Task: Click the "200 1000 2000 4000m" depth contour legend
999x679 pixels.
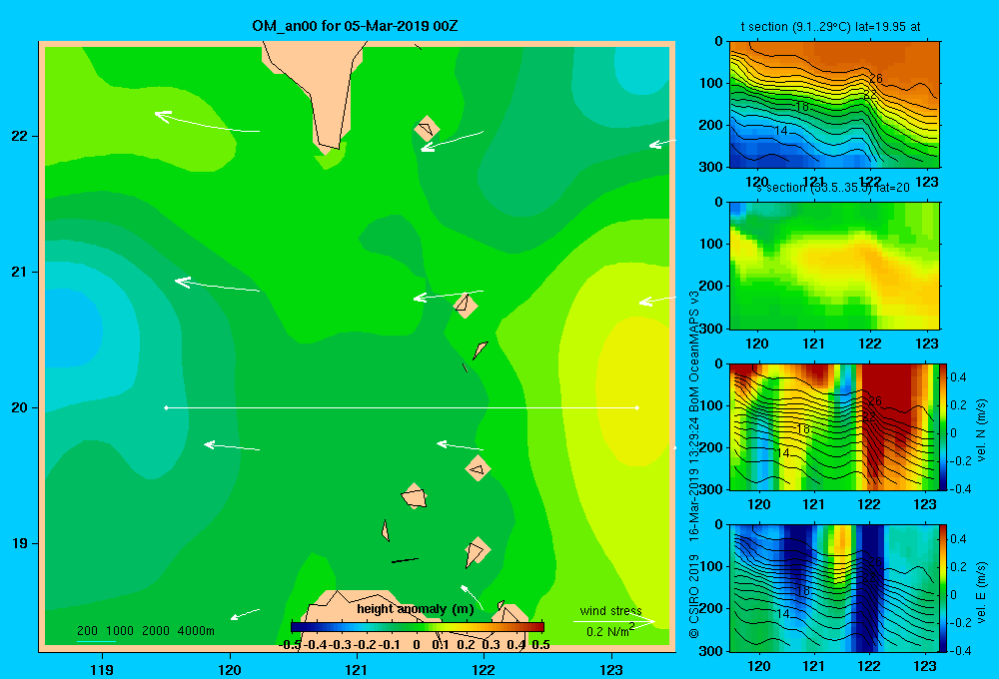Action: (x=146, y=631)
